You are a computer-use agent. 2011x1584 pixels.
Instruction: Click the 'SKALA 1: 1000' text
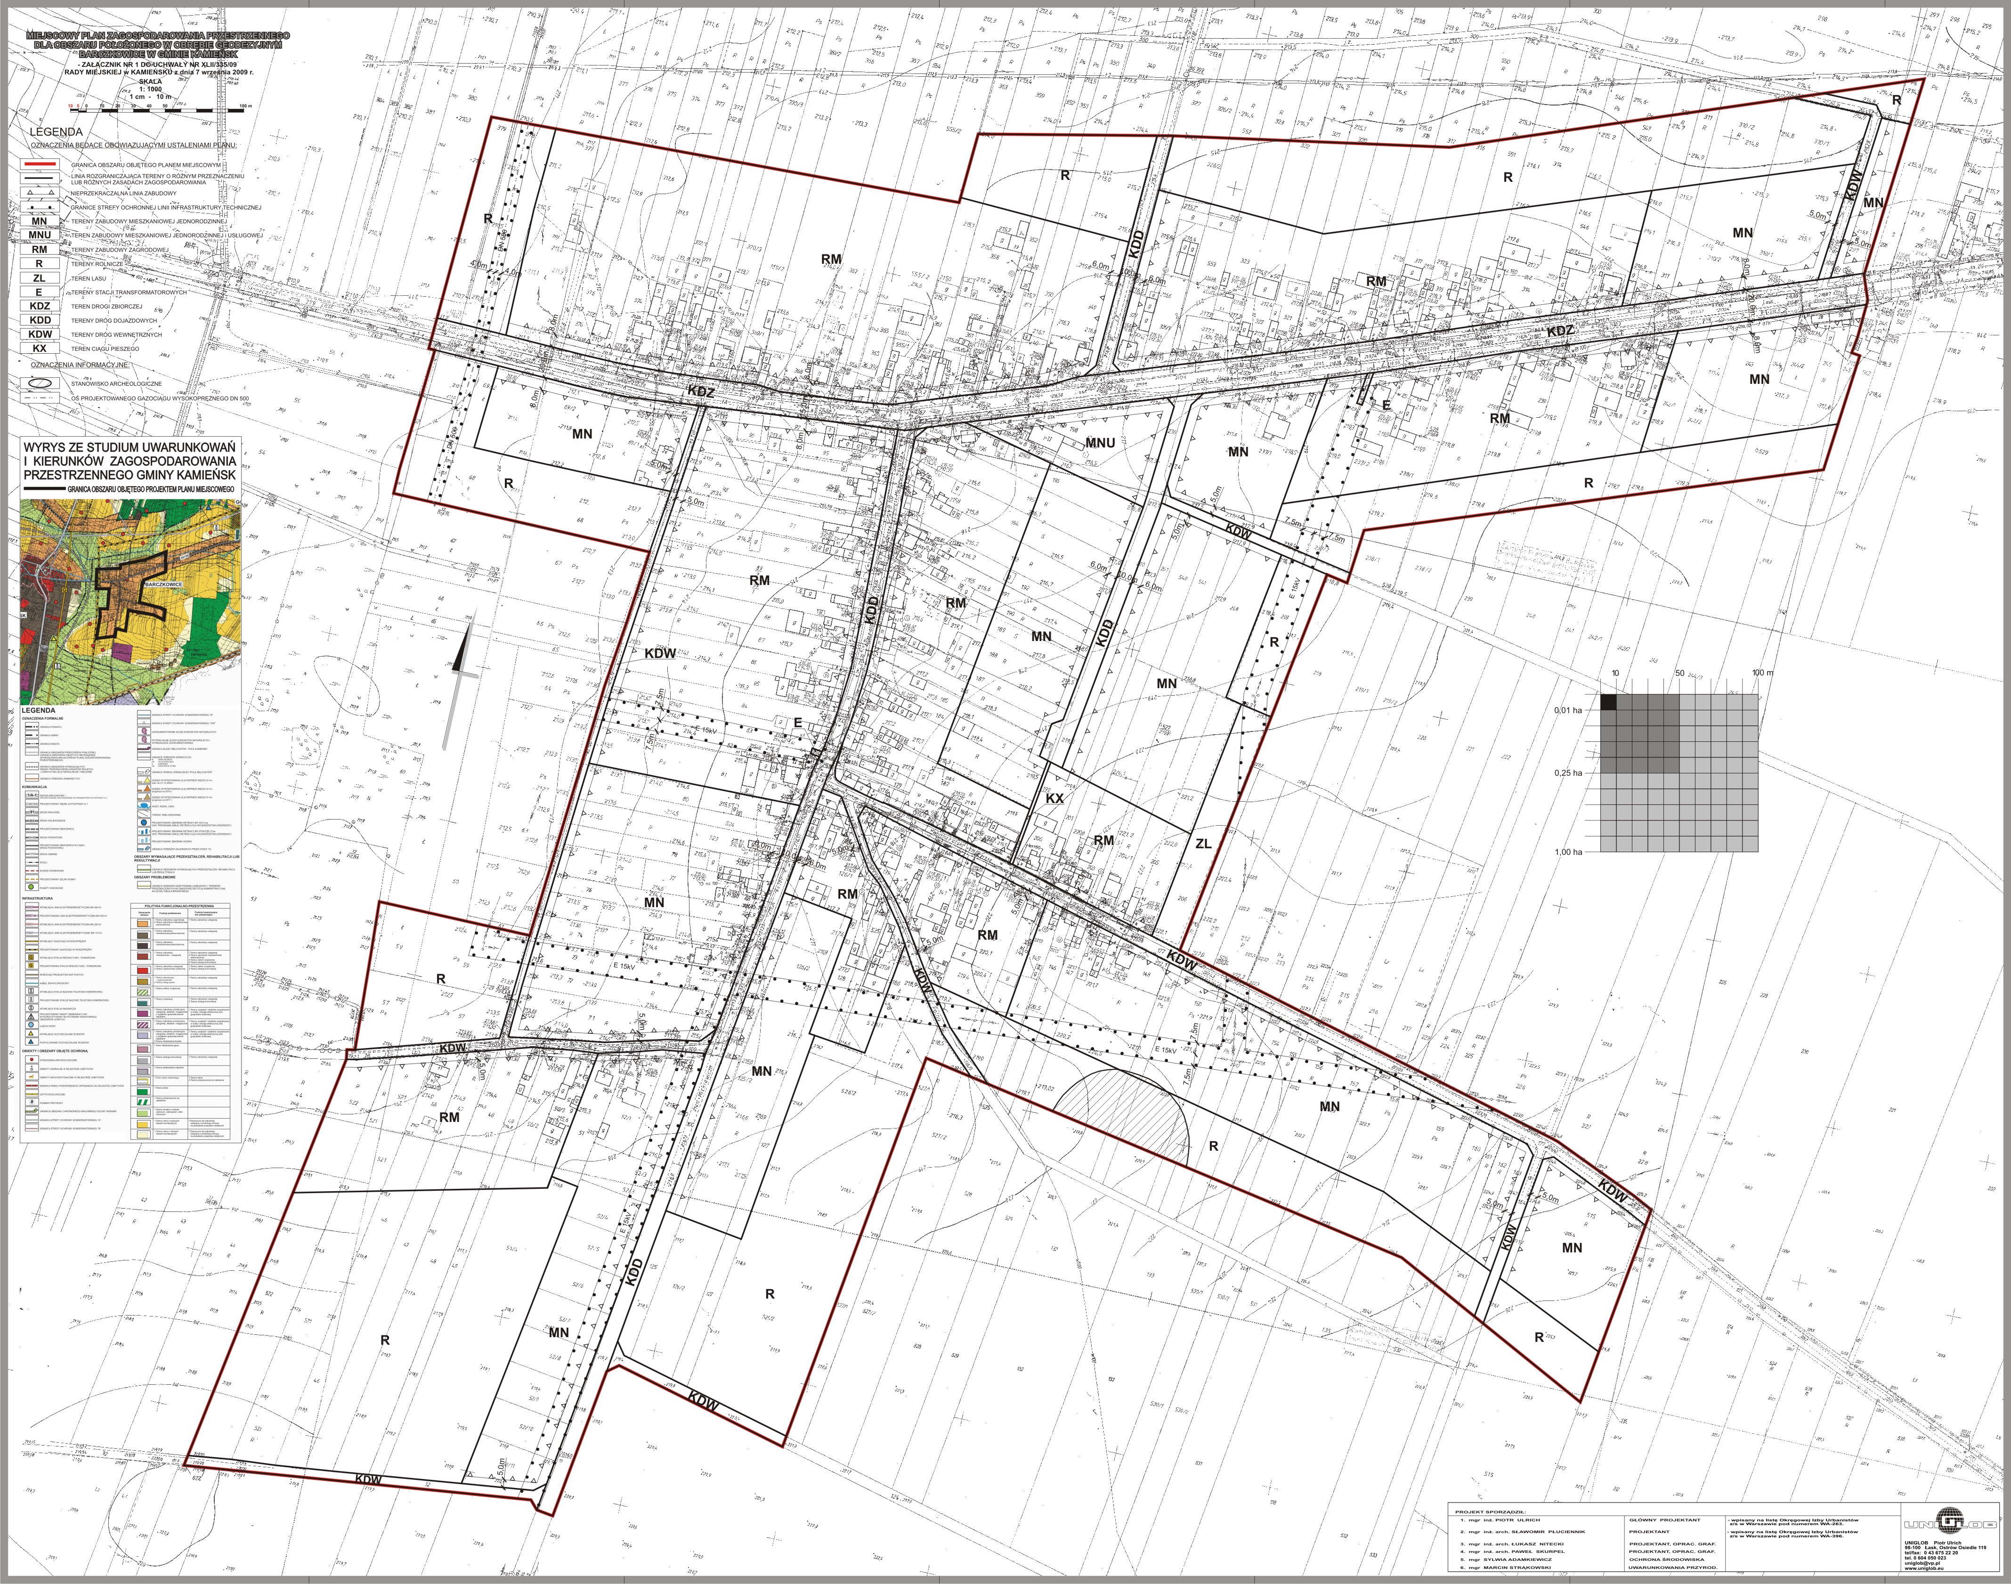point(150,85)
